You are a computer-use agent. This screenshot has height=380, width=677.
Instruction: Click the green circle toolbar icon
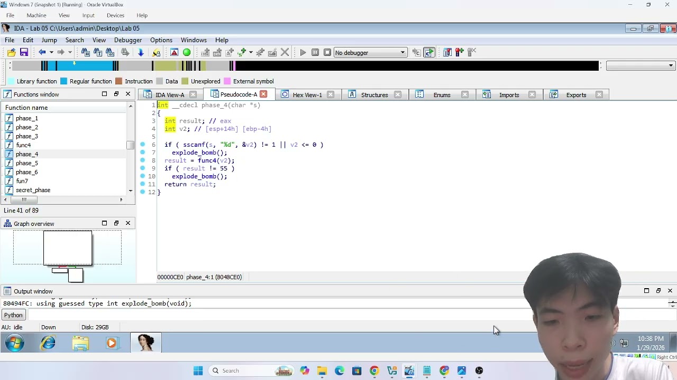187,52
